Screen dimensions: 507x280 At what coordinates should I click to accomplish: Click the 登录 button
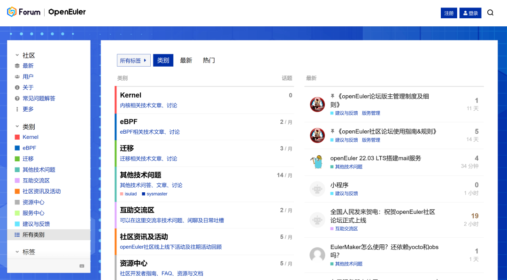[470, 13]
